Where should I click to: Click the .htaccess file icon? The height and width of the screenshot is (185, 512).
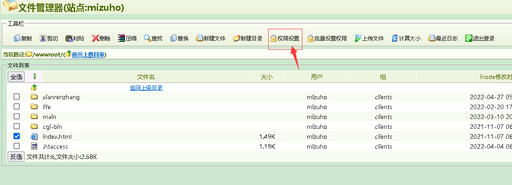click(34, 146)
